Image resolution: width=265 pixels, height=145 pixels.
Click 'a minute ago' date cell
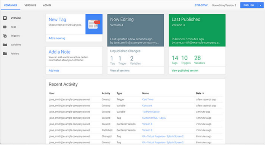pyautogui.click(x=203, y=112)
